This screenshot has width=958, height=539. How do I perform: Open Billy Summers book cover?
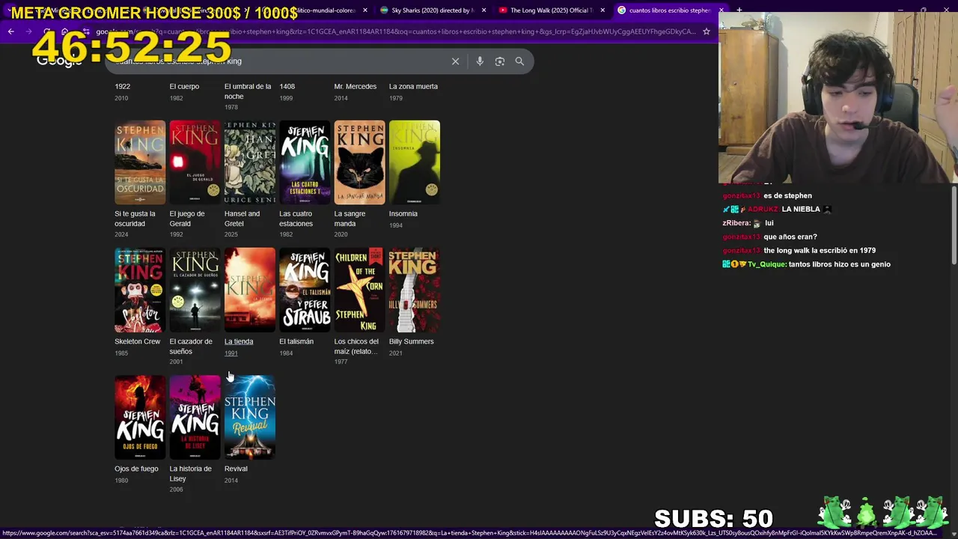[415, 290]
